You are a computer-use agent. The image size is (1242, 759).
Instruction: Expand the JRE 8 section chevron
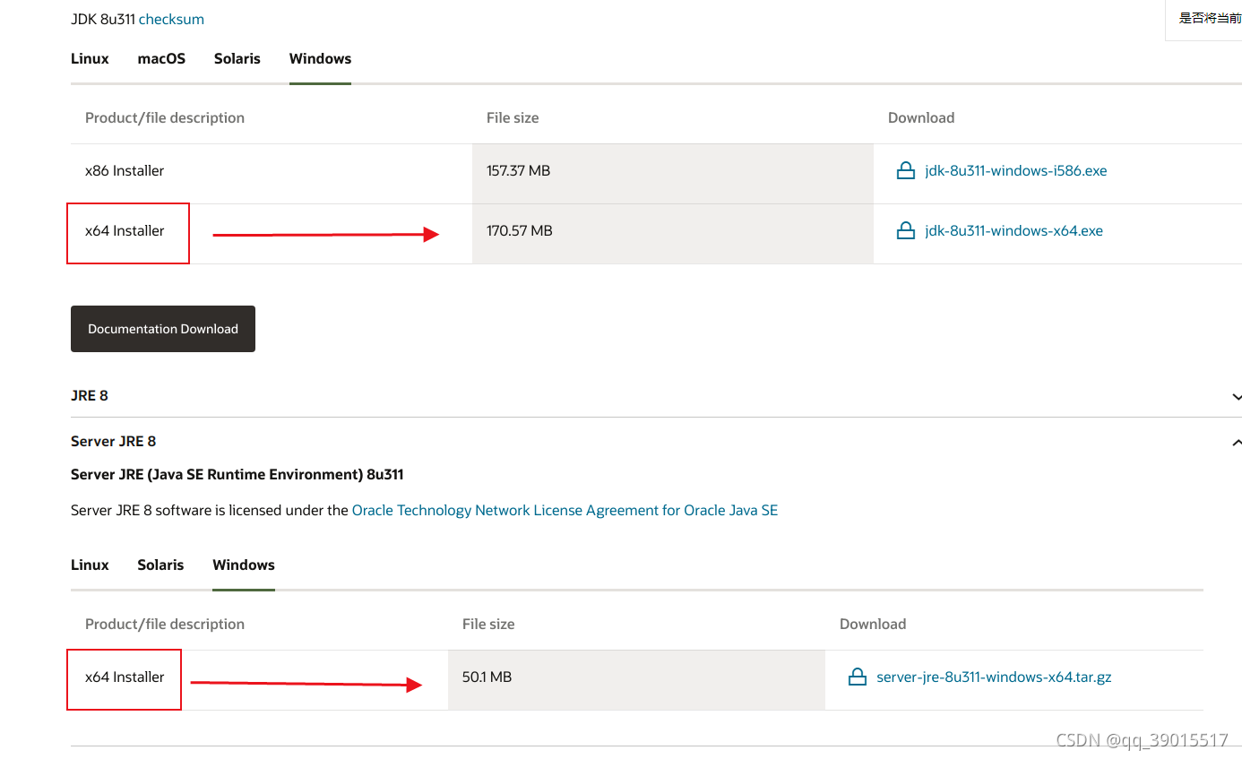point(1237,396)
